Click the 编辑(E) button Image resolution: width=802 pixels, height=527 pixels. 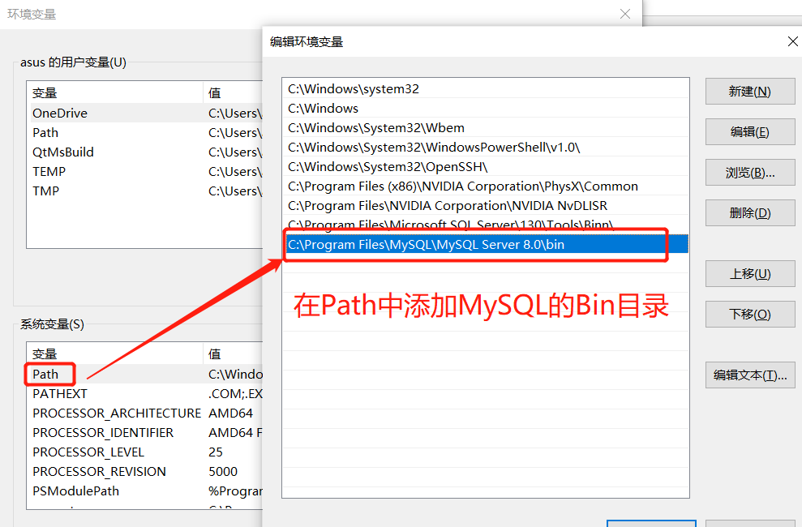pos(750,132)
